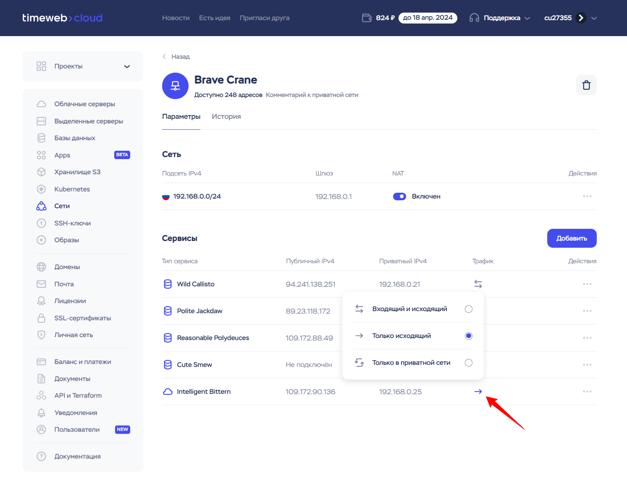The width and height of the screenshot is (627, 482).
Task: Open the Новости menu item
Action: pos(176,18)
